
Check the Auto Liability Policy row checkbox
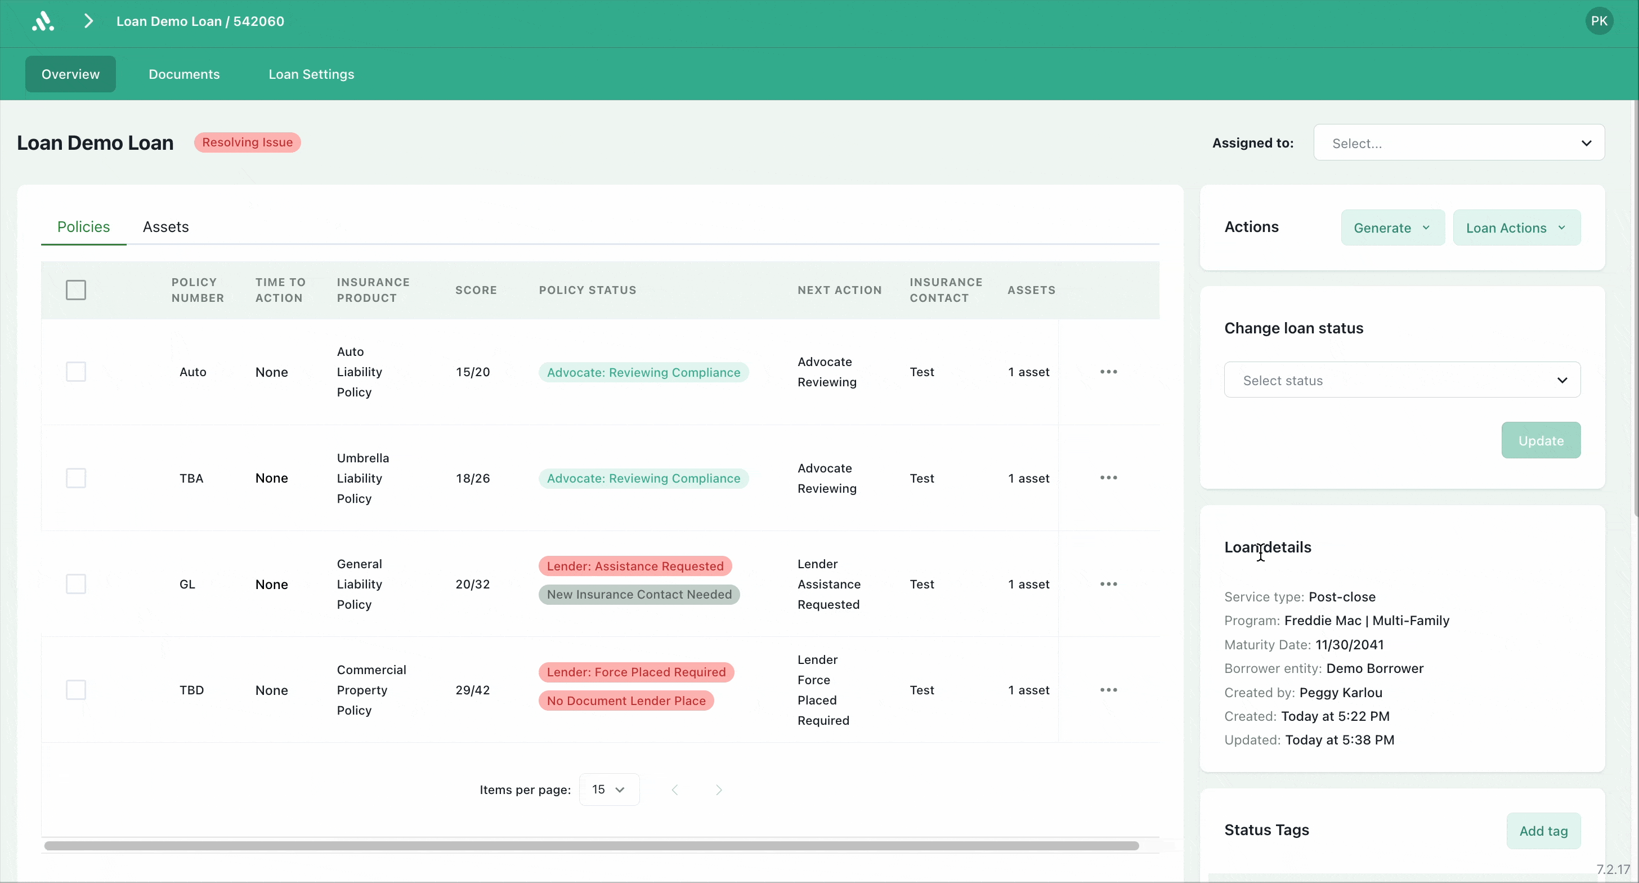point(76,372)
